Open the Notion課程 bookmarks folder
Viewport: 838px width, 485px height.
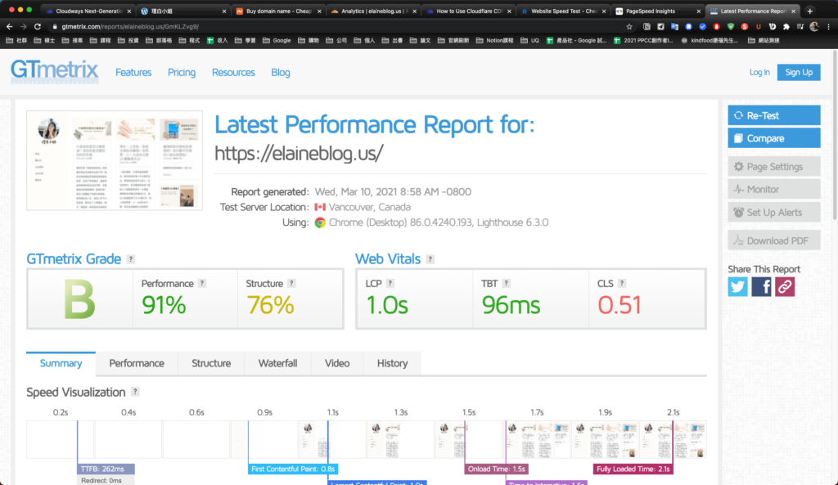495,40
